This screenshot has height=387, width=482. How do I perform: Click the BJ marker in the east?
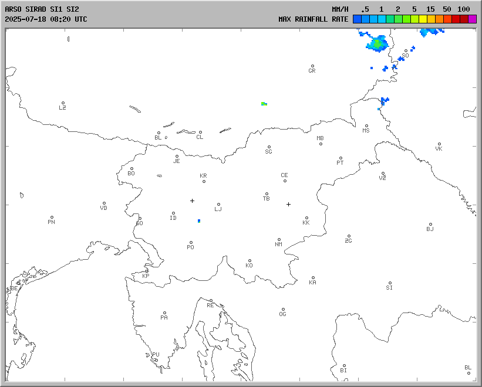(x=430, y=225)
